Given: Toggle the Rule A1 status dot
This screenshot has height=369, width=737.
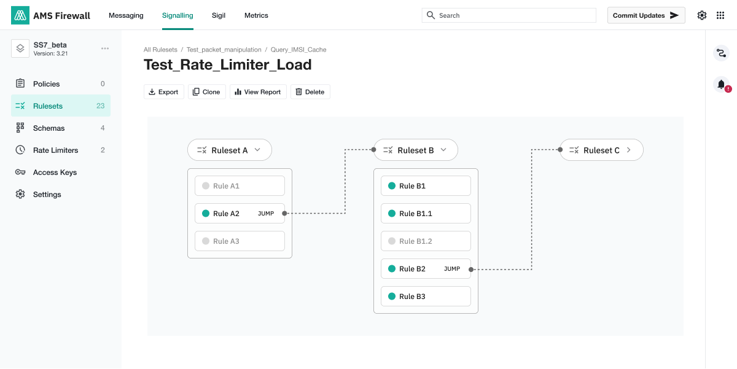Looking at the screenshot, I should [x=206, y=186].
